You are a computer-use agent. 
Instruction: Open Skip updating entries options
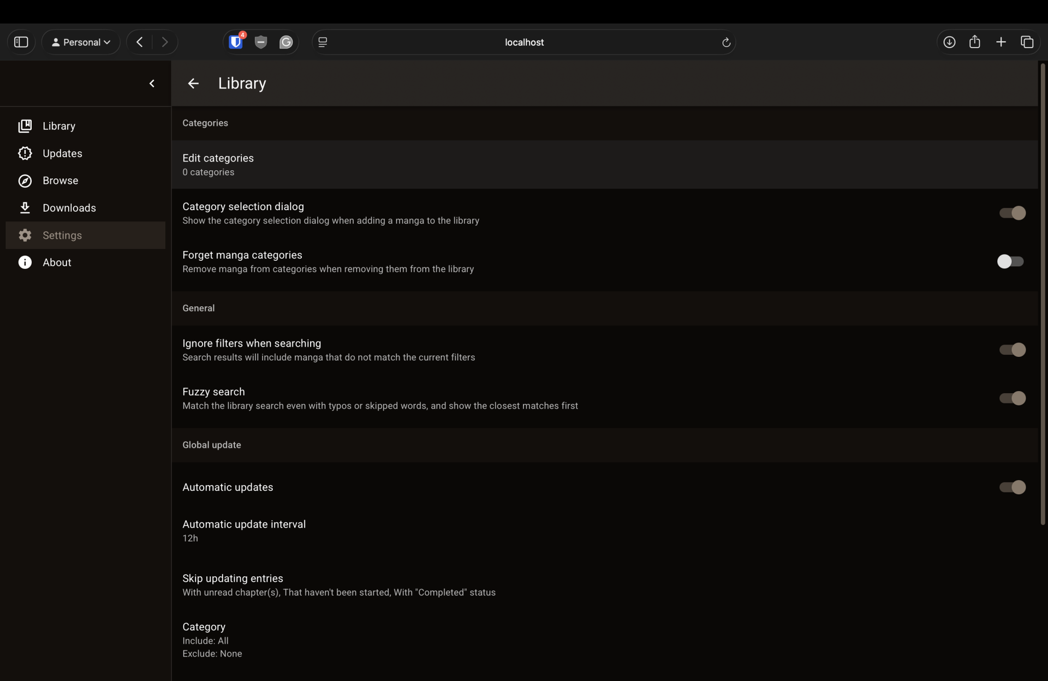tap(605, 585)
